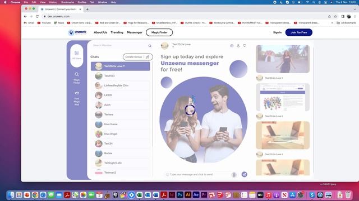Viewport: 359px width, 201px height.
Task: Click the message input field
Action: coord(199,175)
